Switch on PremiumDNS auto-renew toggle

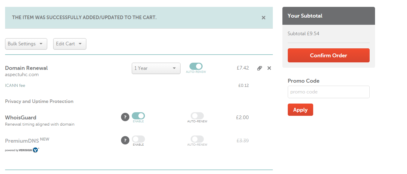(x=197, y=139)
